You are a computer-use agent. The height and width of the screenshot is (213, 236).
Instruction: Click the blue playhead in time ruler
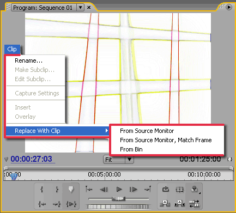tap(14, 176)
